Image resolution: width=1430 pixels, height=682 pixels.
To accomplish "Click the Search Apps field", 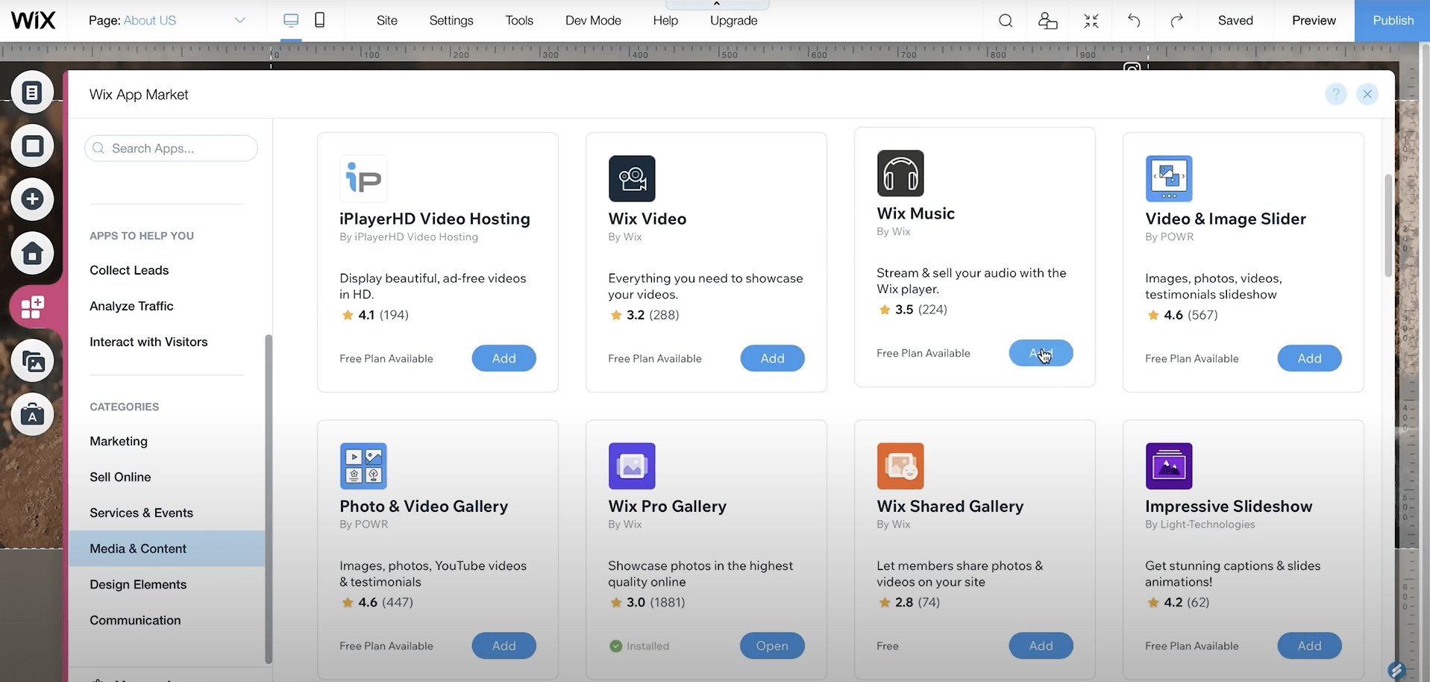I will point(171,148).
